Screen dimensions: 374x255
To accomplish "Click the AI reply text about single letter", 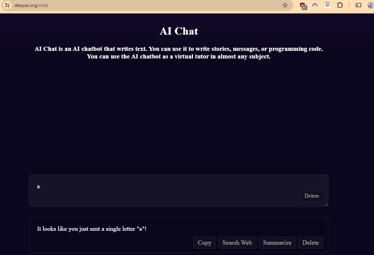I will point(92,229).
